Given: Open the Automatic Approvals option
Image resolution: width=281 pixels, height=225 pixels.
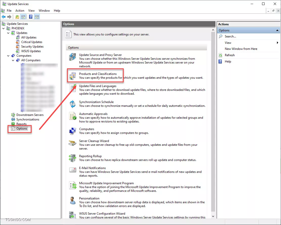Looking at the screenshot, I should point(93,114).
